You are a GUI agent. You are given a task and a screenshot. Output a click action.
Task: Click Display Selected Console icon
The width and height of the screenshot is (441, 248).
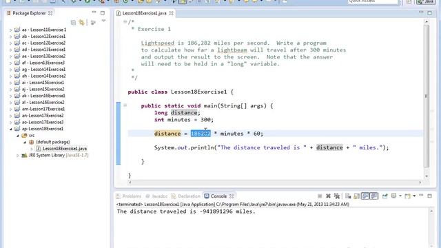pos(393,196)
